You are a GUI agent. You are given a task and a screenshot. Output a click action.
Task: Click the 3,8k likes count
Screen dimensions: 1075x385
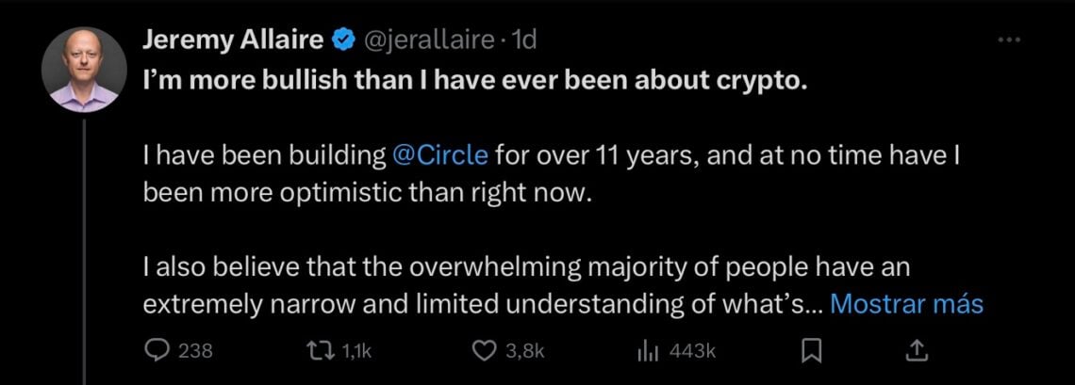click(525, 351)
